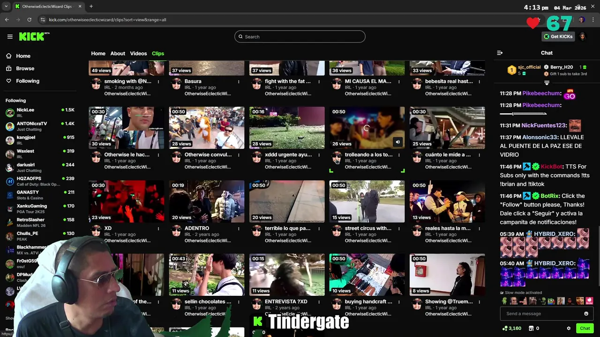Open NickLee channel in Following list
Viewport: 600px width, 337px height.
click(40, 112)
